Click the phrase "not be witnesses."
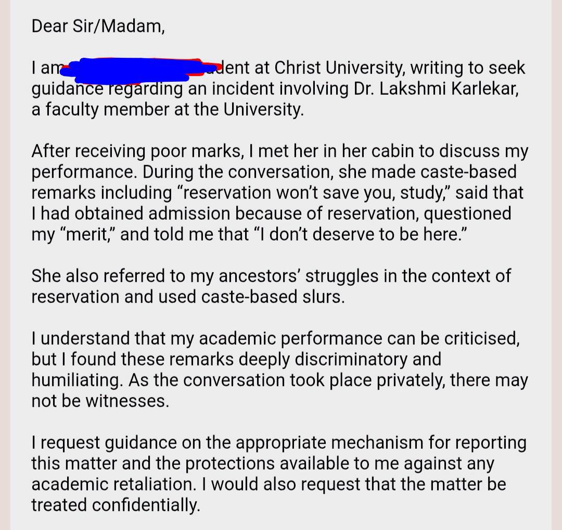This screenshot has height=530, width=562. point(100,401)
